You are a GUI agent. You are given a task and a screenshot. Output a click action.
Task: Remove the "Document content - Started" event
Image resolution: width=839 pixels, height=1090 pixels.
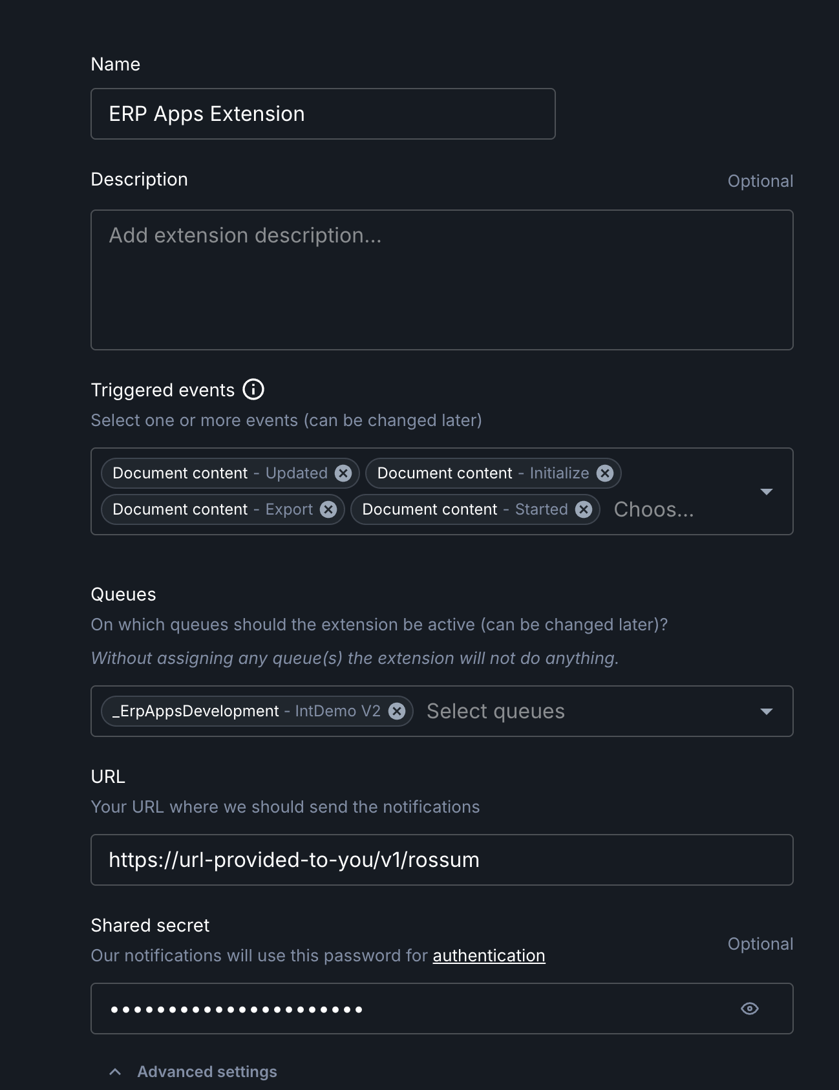point(583,509)
